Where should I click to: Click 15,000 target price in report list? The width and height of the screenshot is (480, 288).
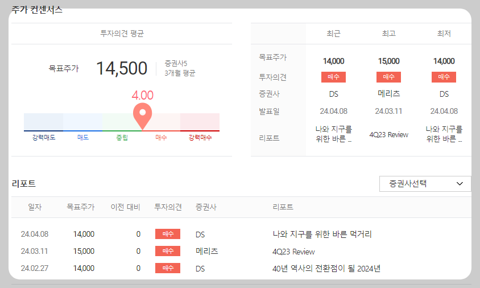point(84,251)
